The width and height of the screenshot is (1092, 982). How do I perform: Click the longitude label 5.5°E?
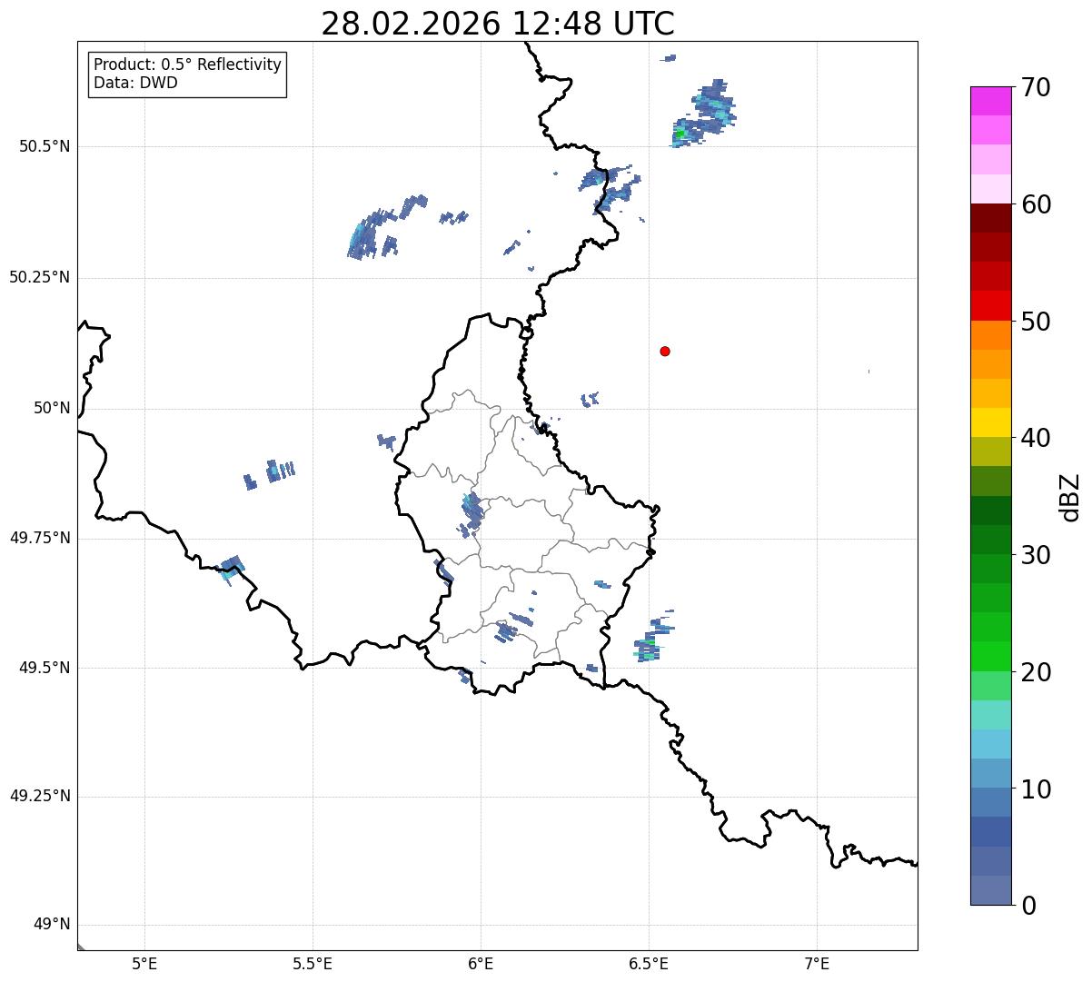[313, 963]
